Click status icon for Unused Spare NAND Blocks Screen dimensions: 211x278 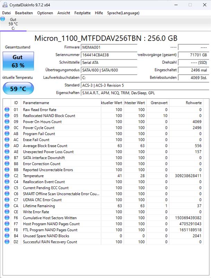point(7,236)
